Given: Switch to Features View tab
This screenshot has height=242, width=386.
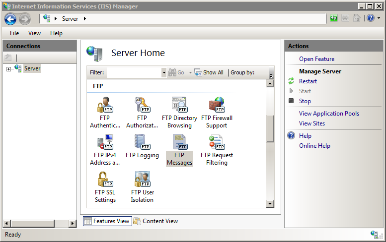Looking at the screenshot, I should pos(107,221).
